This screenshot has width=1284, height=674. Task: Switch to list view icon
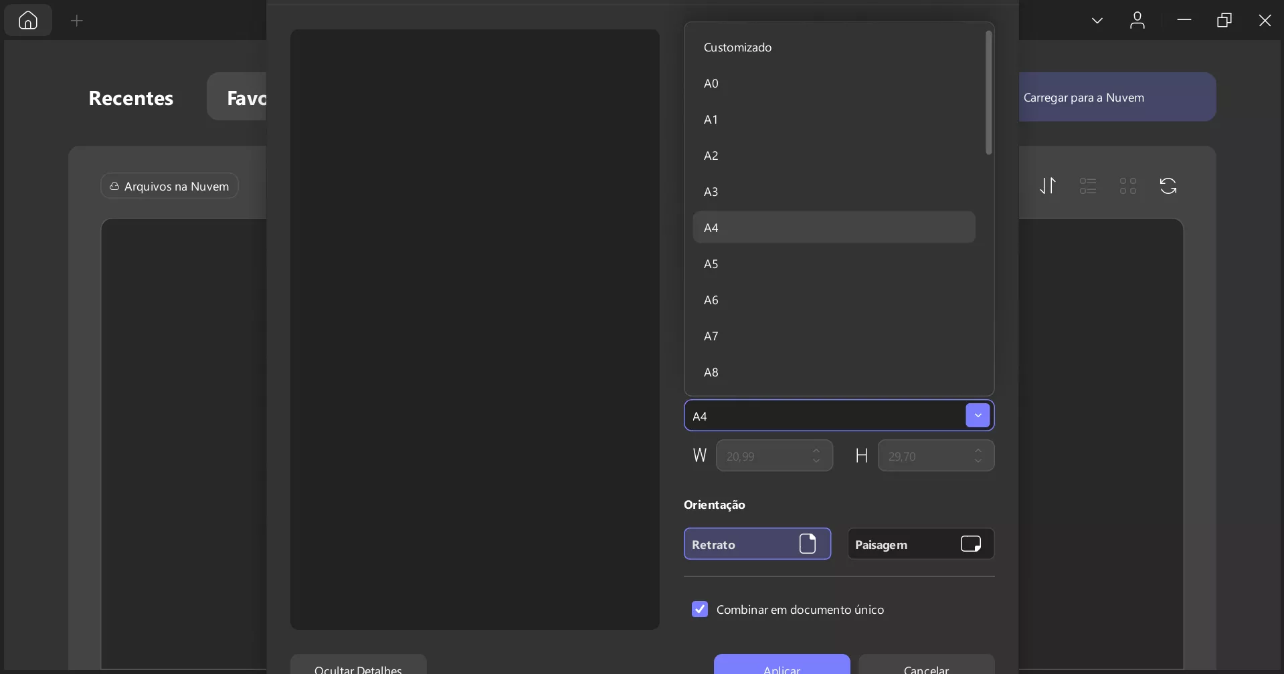(1088, 186)
